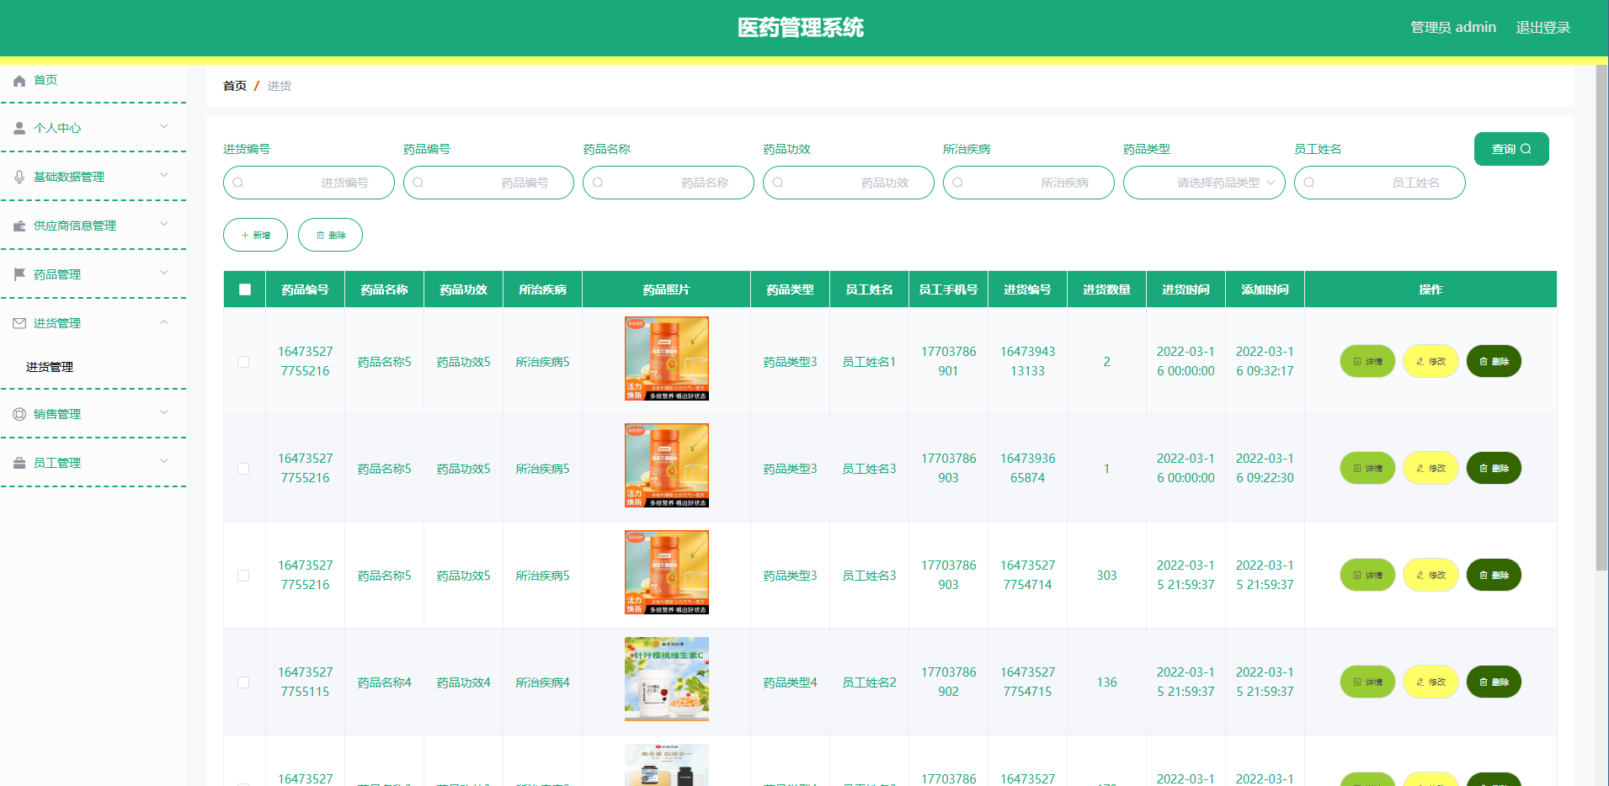Click the magnifier icon inside 进货编号 field
This screenshot has height=786, width=1609.
238,182
